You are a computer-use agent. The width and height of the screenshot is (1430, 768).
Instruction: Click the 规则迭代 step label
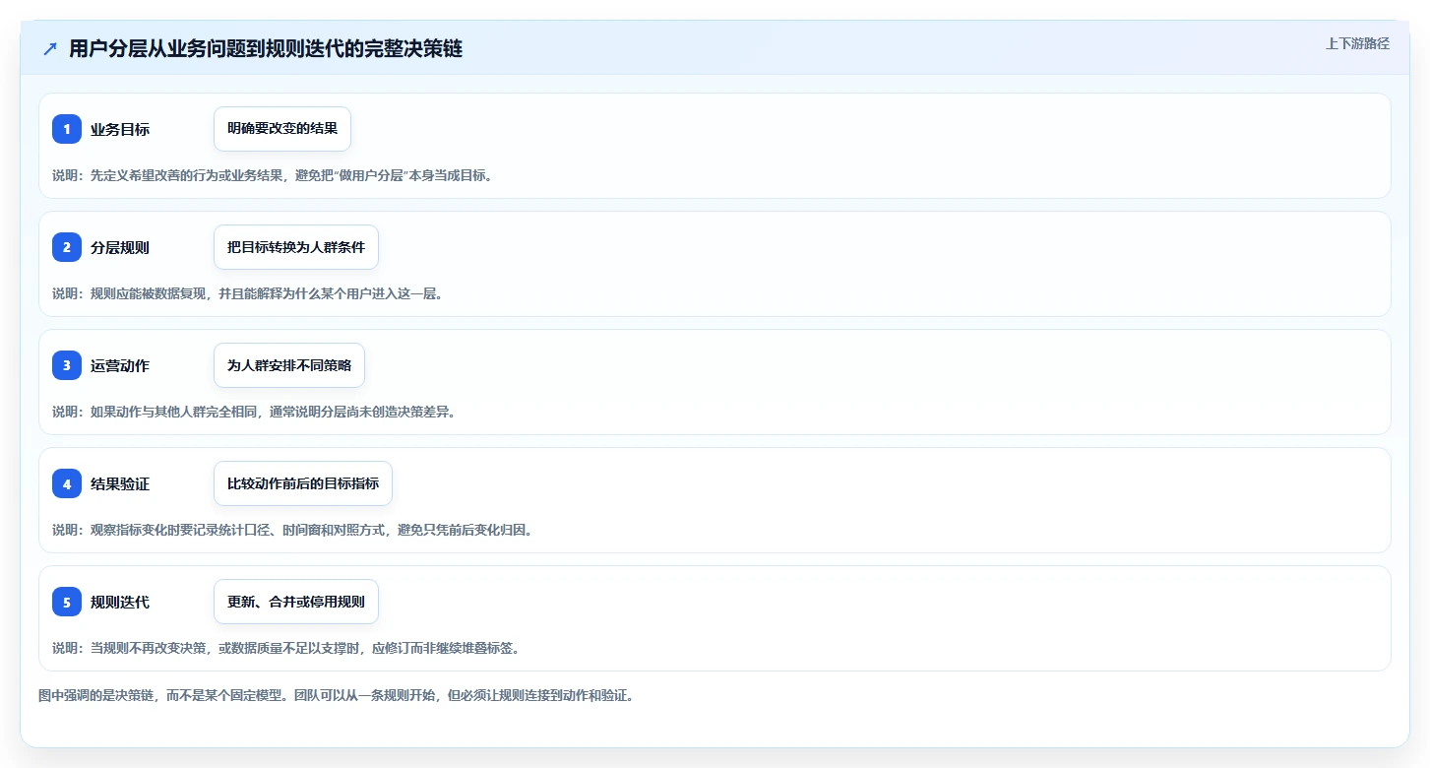(x=120, y=602)
